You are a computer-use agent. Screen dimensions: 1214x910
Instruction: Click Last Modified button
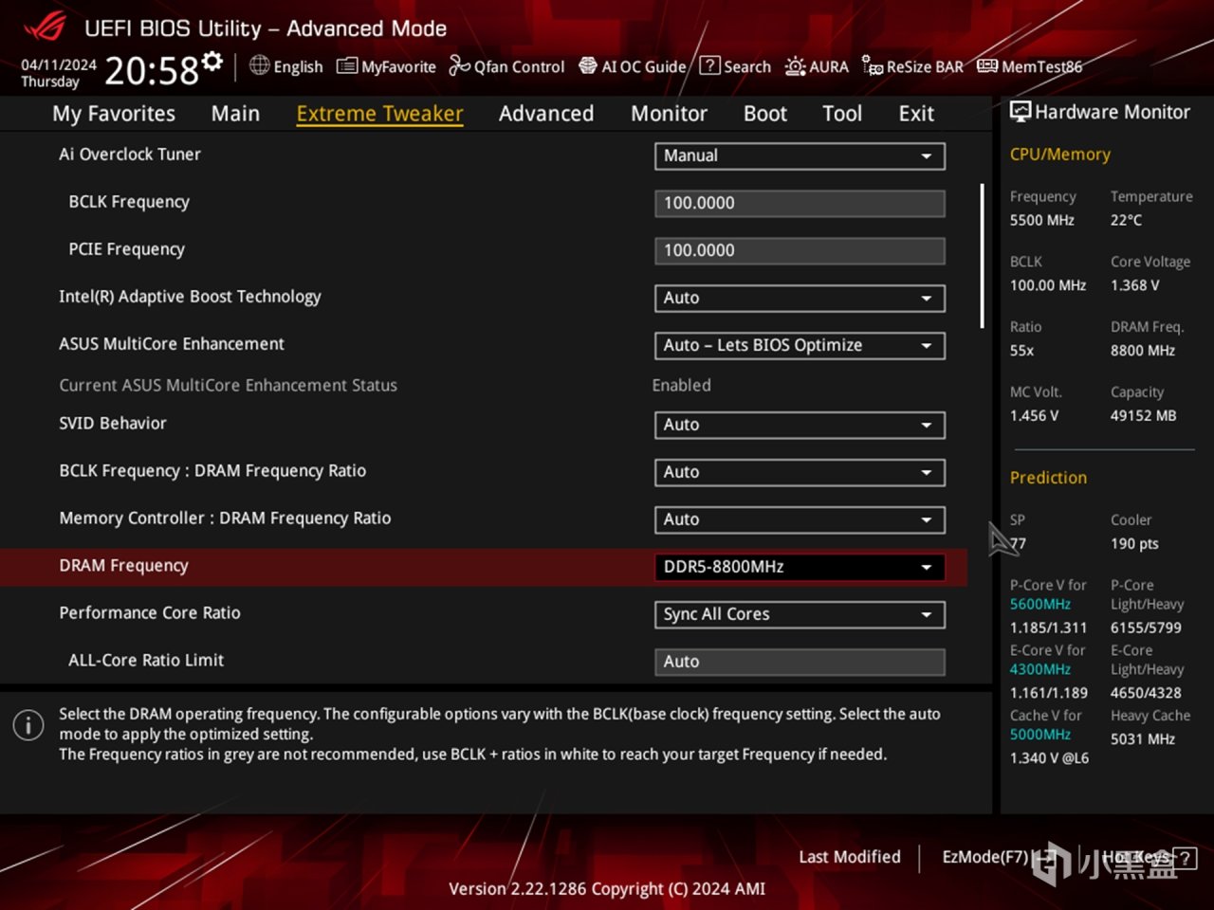coord(850,857)
